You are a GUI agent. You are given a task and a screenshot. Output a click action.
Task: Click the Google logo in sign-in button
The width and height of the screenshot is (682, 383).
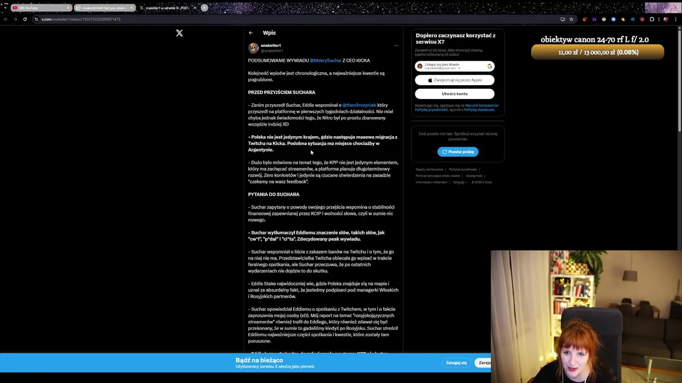click(490, 66)
